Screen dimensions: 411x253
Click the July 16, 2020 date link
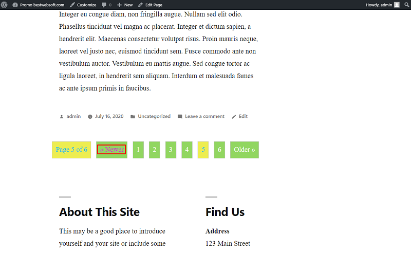[109, 116]
